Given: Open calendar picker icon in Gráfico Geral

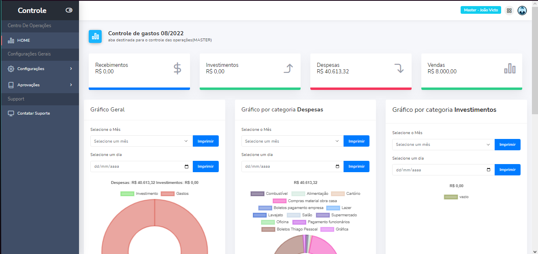Looking at the screenshot, I should pos(186,166).
